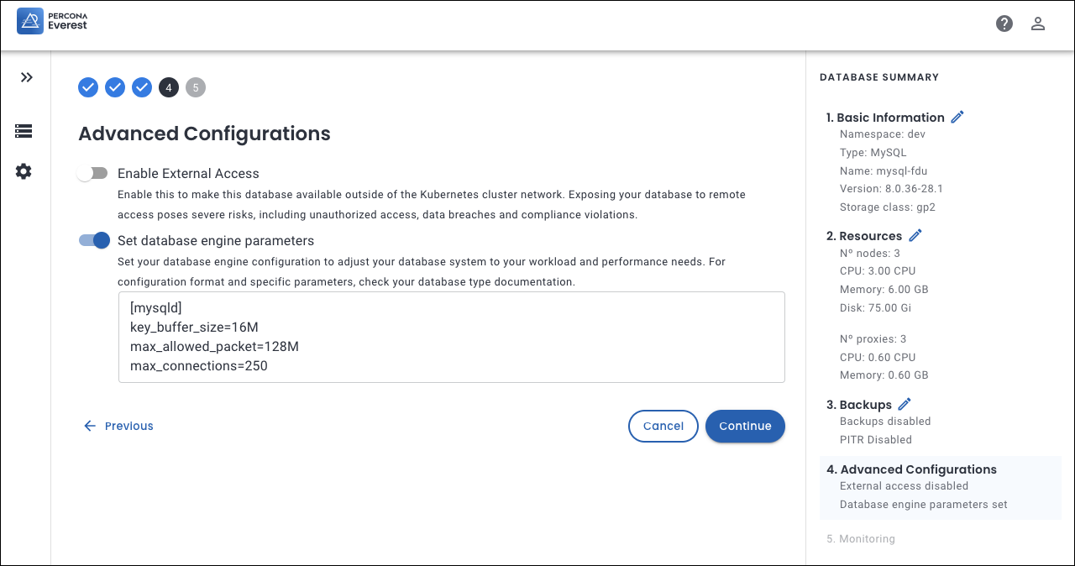Image resolution: width=1075 pixels, height=566 pixels.
Task: Open the user account profile icon
Action: coord(1038,24)
